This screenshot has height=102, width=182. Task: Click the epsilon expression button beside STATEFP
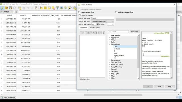pyautogui.click(x=17, y=12)
